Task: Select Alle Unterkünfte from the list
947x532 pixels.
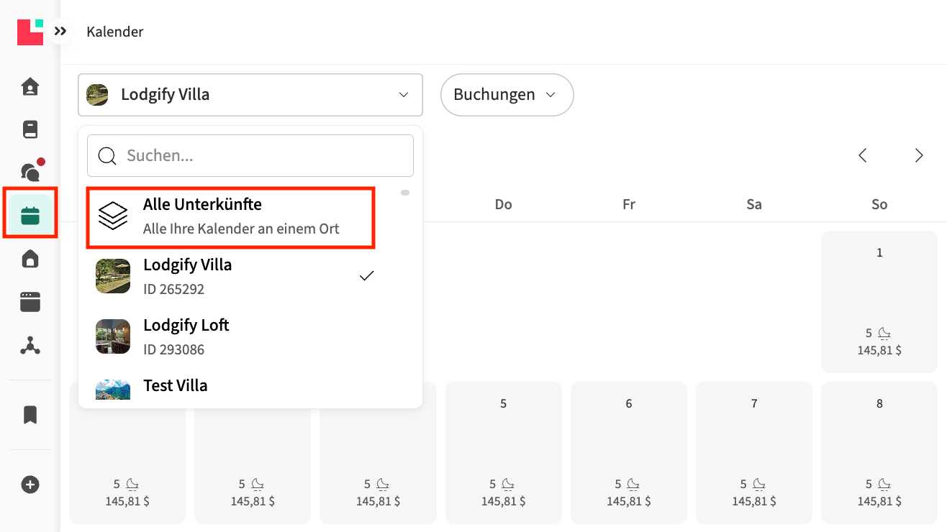Action: point(230,216)
